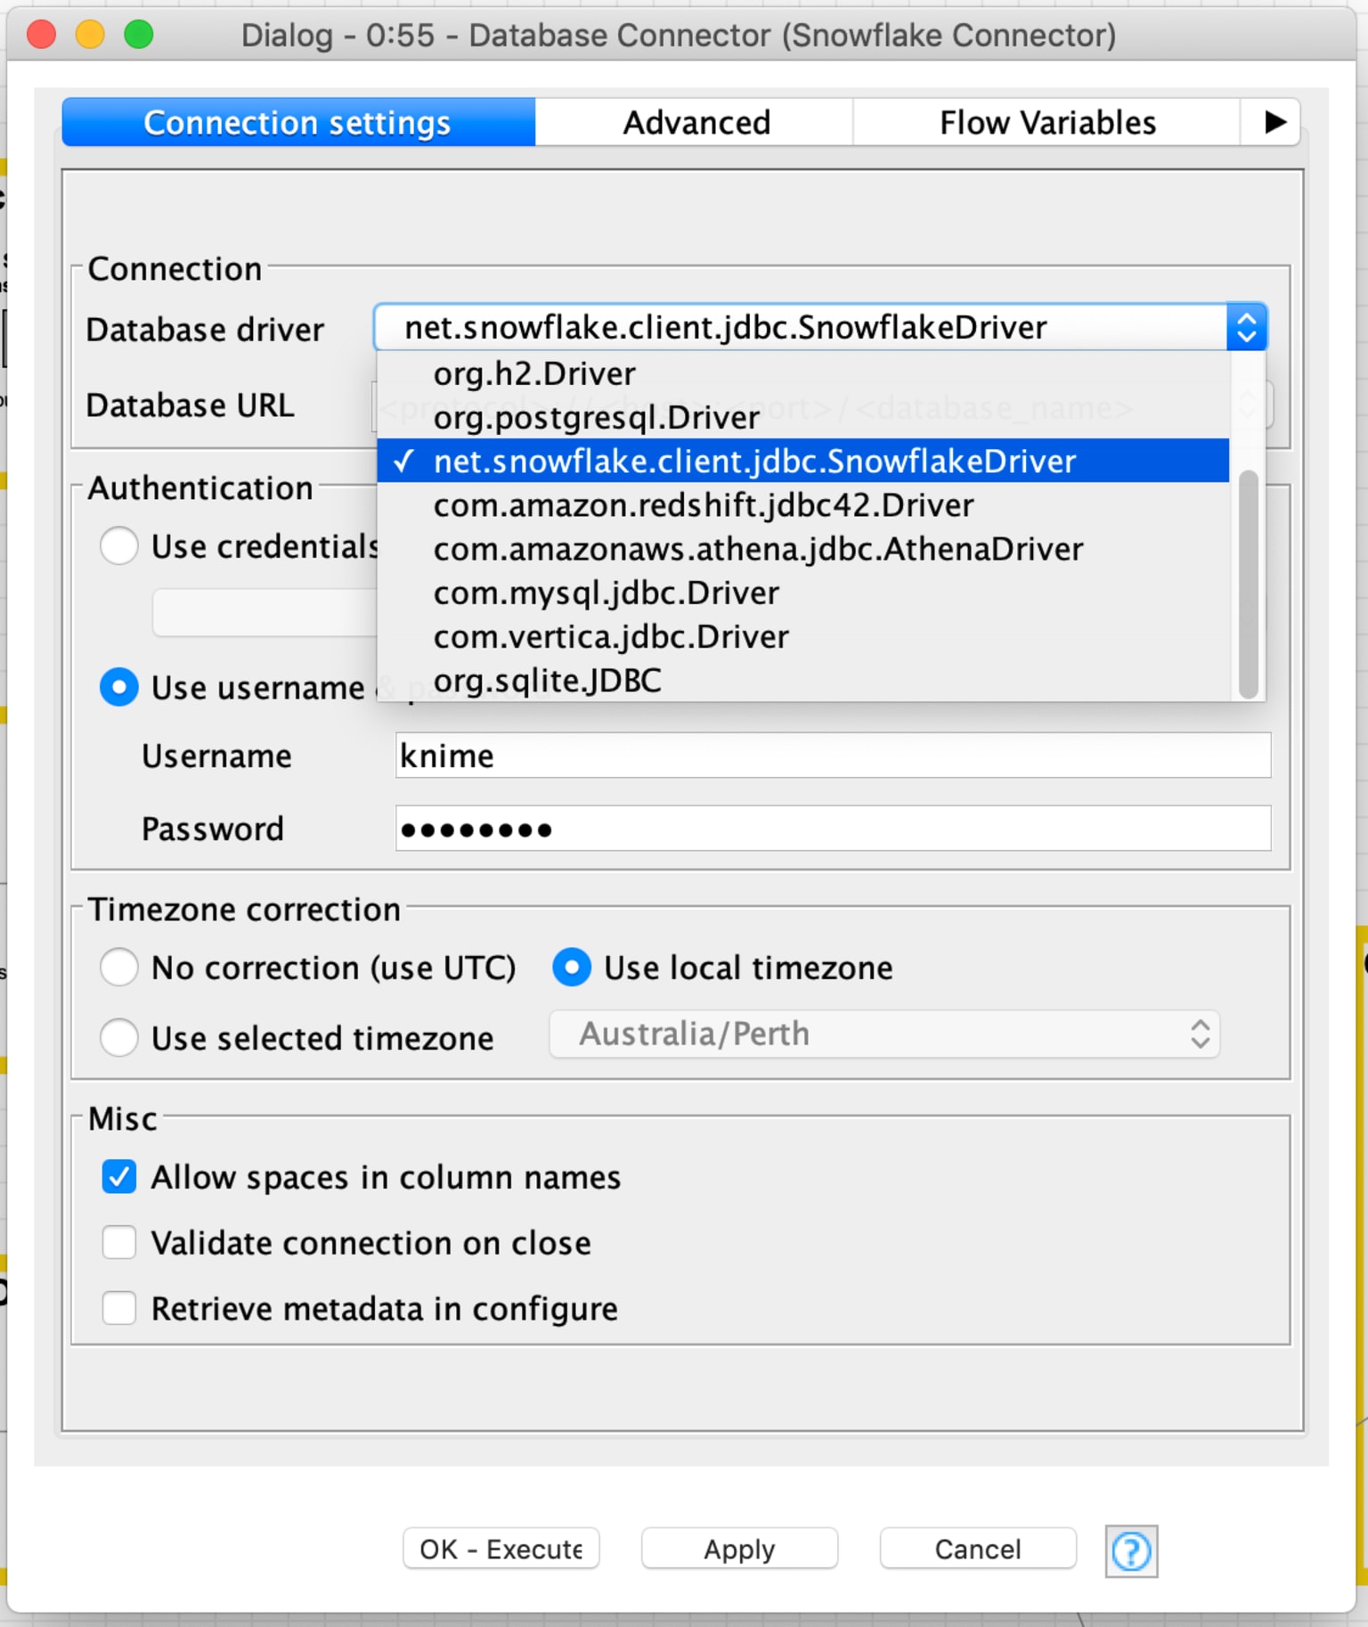Screen dimensions: 1368x1627
Task: Focus the Password input field
Action: click(x=833, y=829)
